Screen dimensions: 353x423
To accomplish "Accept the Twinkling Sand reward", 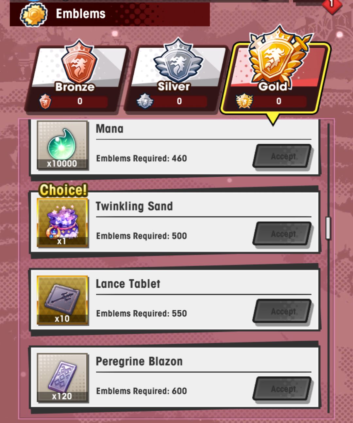I will click(x=283, y=234).
